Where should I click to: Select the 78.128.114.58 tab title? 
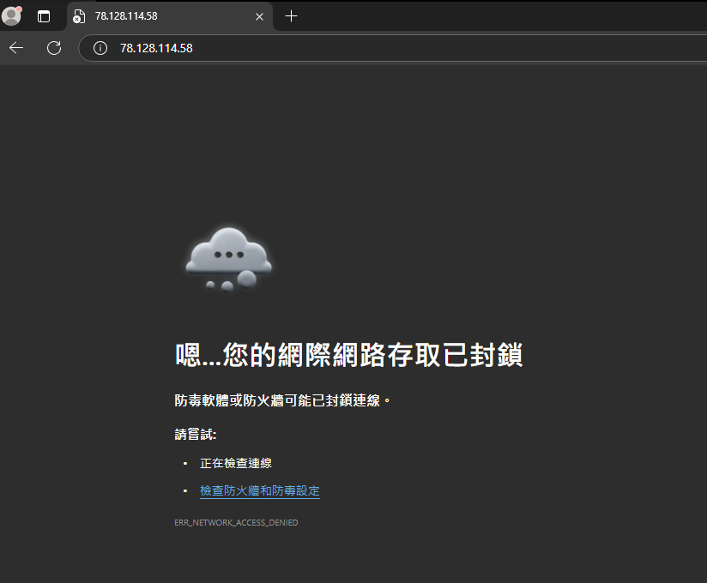126,16
